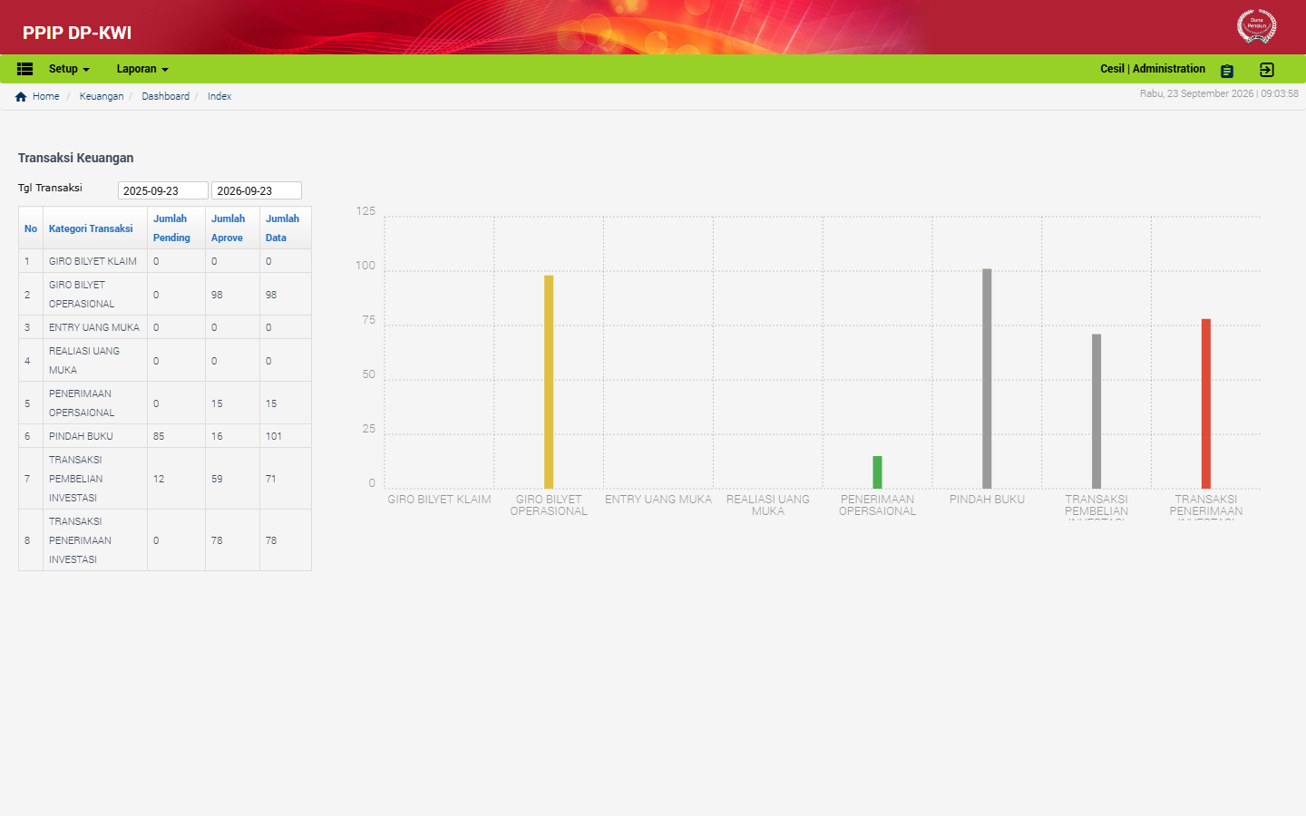Edit the end date field 2026-09-23
The image size is (1306, 816).
(x=257, y=190)
